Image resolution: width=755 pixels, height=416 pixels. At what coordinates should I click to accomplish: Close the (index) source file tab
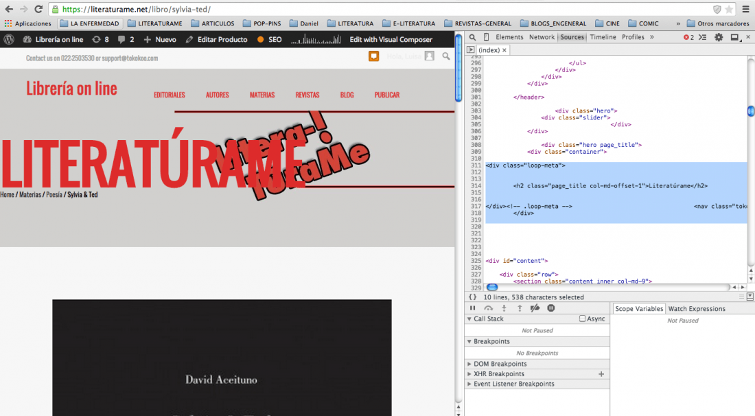tap(504, 50)
